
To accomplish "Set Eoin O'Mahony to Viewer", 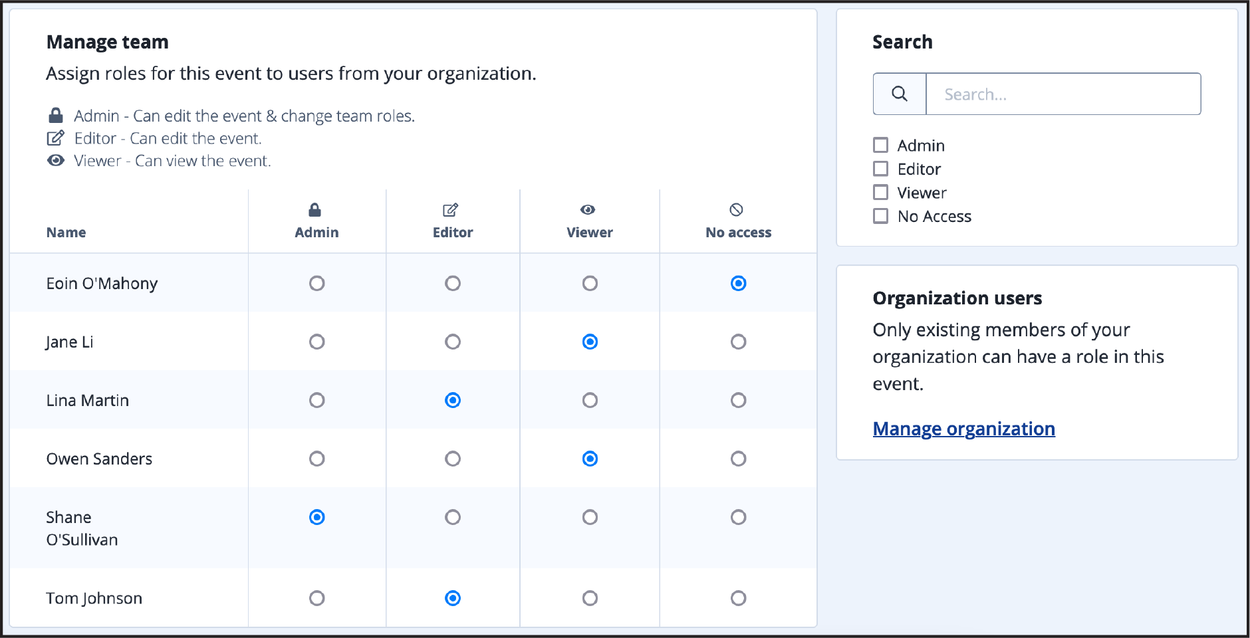I will point(590,283).
